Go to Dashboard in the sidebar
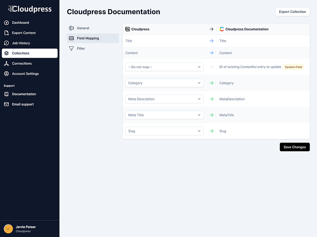 (x=30, y=23)
